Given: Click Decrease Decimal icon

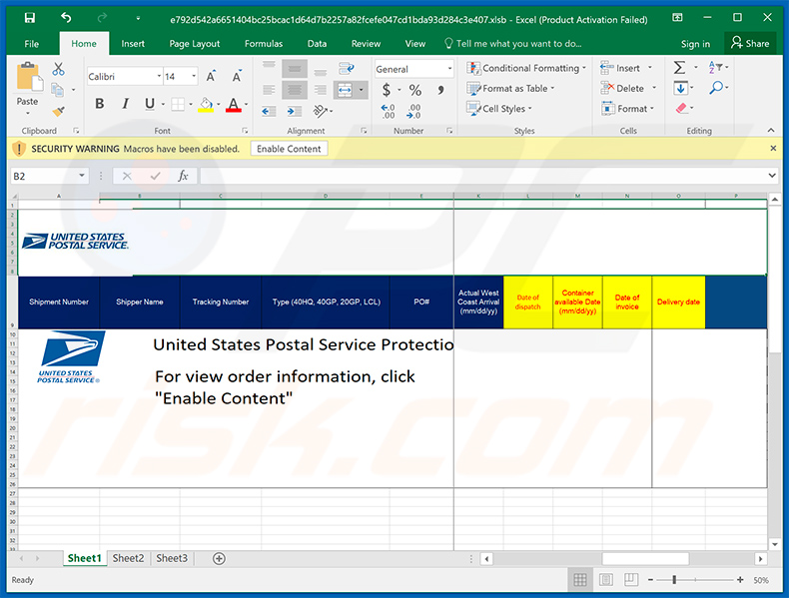Looking at the screenshot, I should pyautogui.click(x=413, y=111).
